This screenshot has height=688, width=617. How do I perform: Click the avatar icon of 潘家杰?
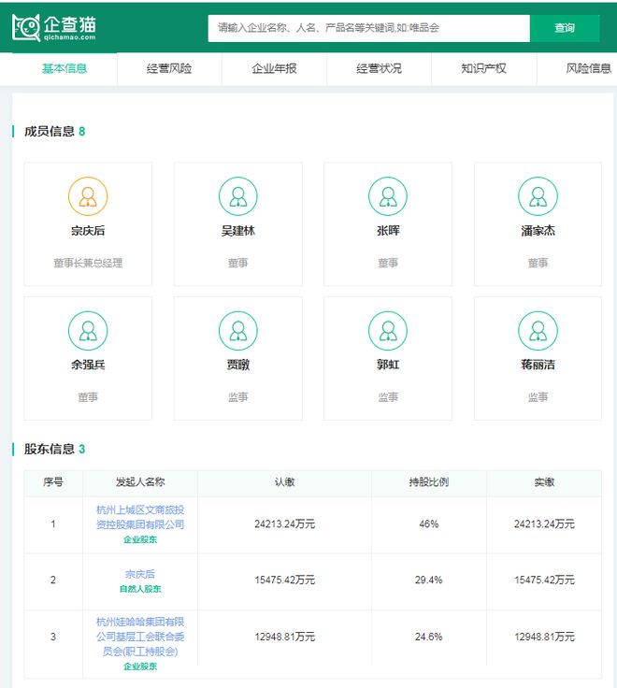(x=538, y=196)
